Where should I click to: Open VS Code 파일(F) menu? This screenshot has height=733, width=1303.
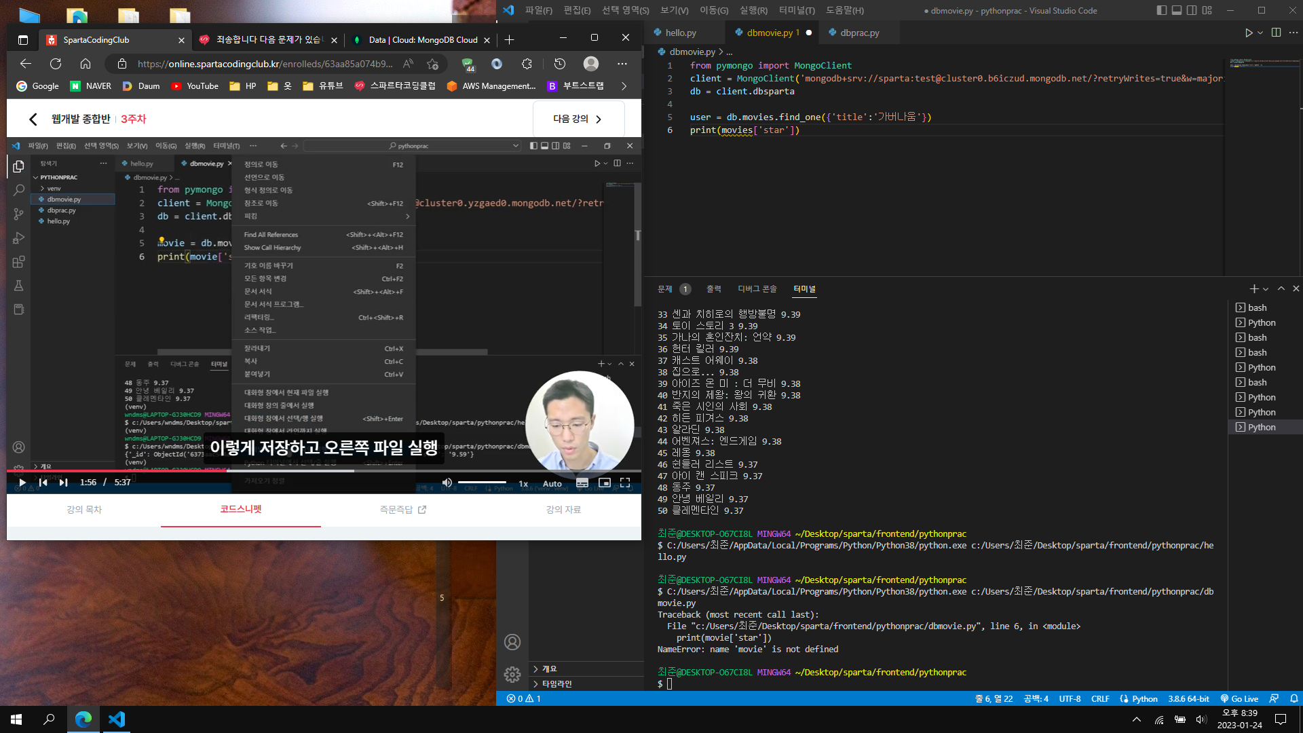[x=538, y=10]
